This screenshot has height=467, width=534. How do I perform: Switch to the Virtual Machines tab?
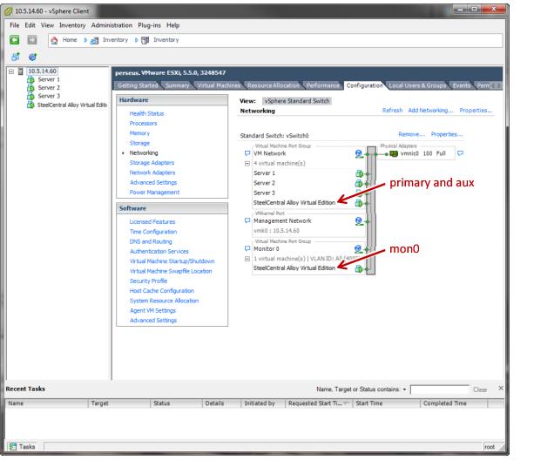[x=219, y=85]
